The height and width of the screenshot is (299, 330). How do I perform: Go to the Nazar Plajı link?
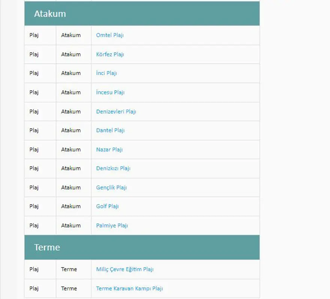coord(109,149)
